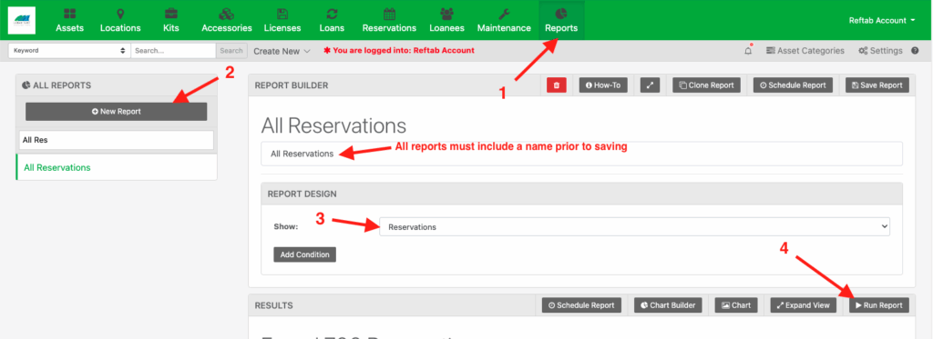
Task: Open the Loanees section
Action: pos(446,20)
